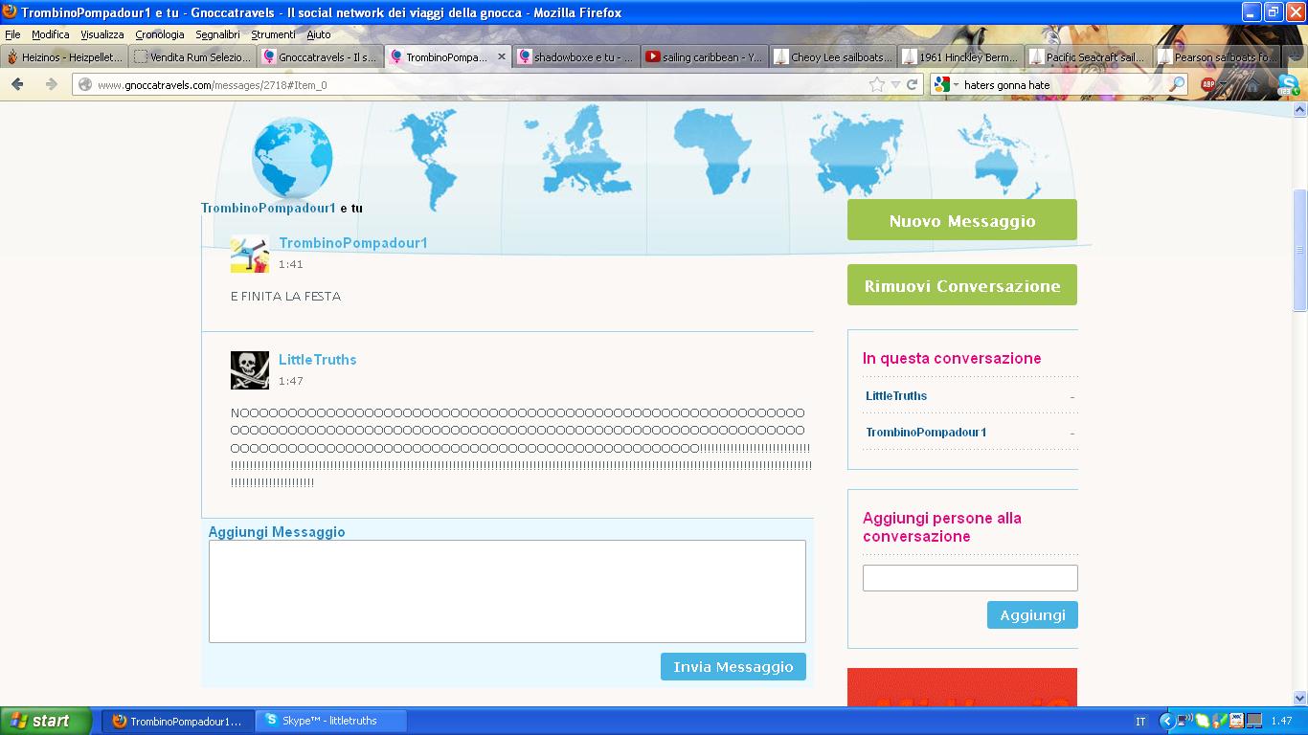Bookmark this page with the star icon
Viewport: 1308px width, 735px height.
877,84
